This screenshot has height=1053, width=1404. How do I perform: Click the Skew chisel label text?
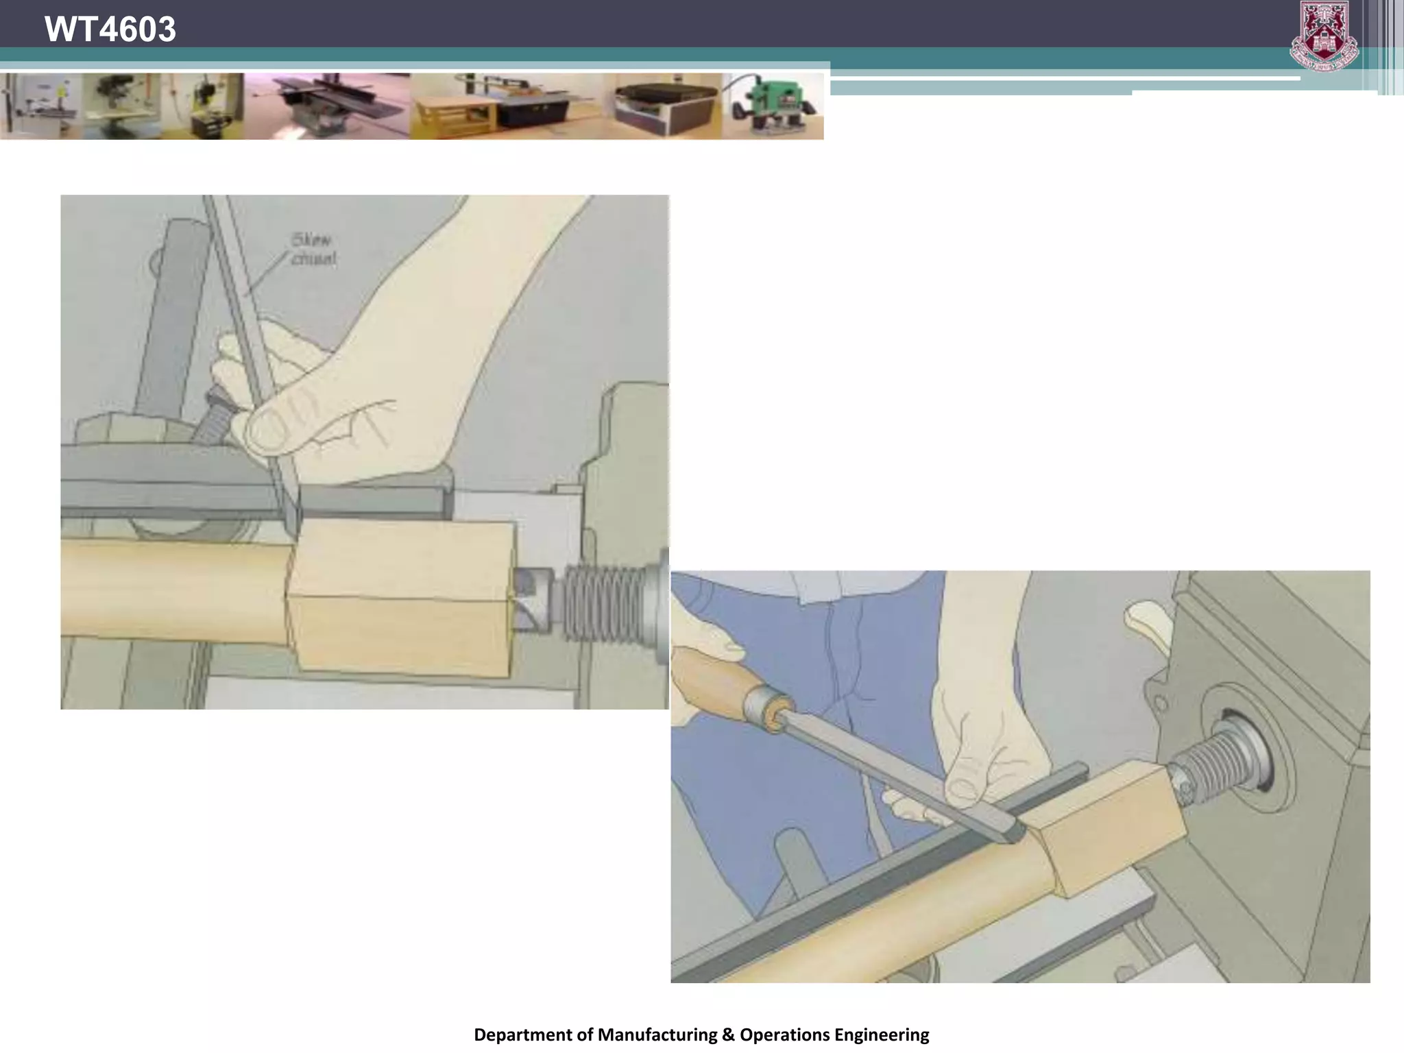313,249
